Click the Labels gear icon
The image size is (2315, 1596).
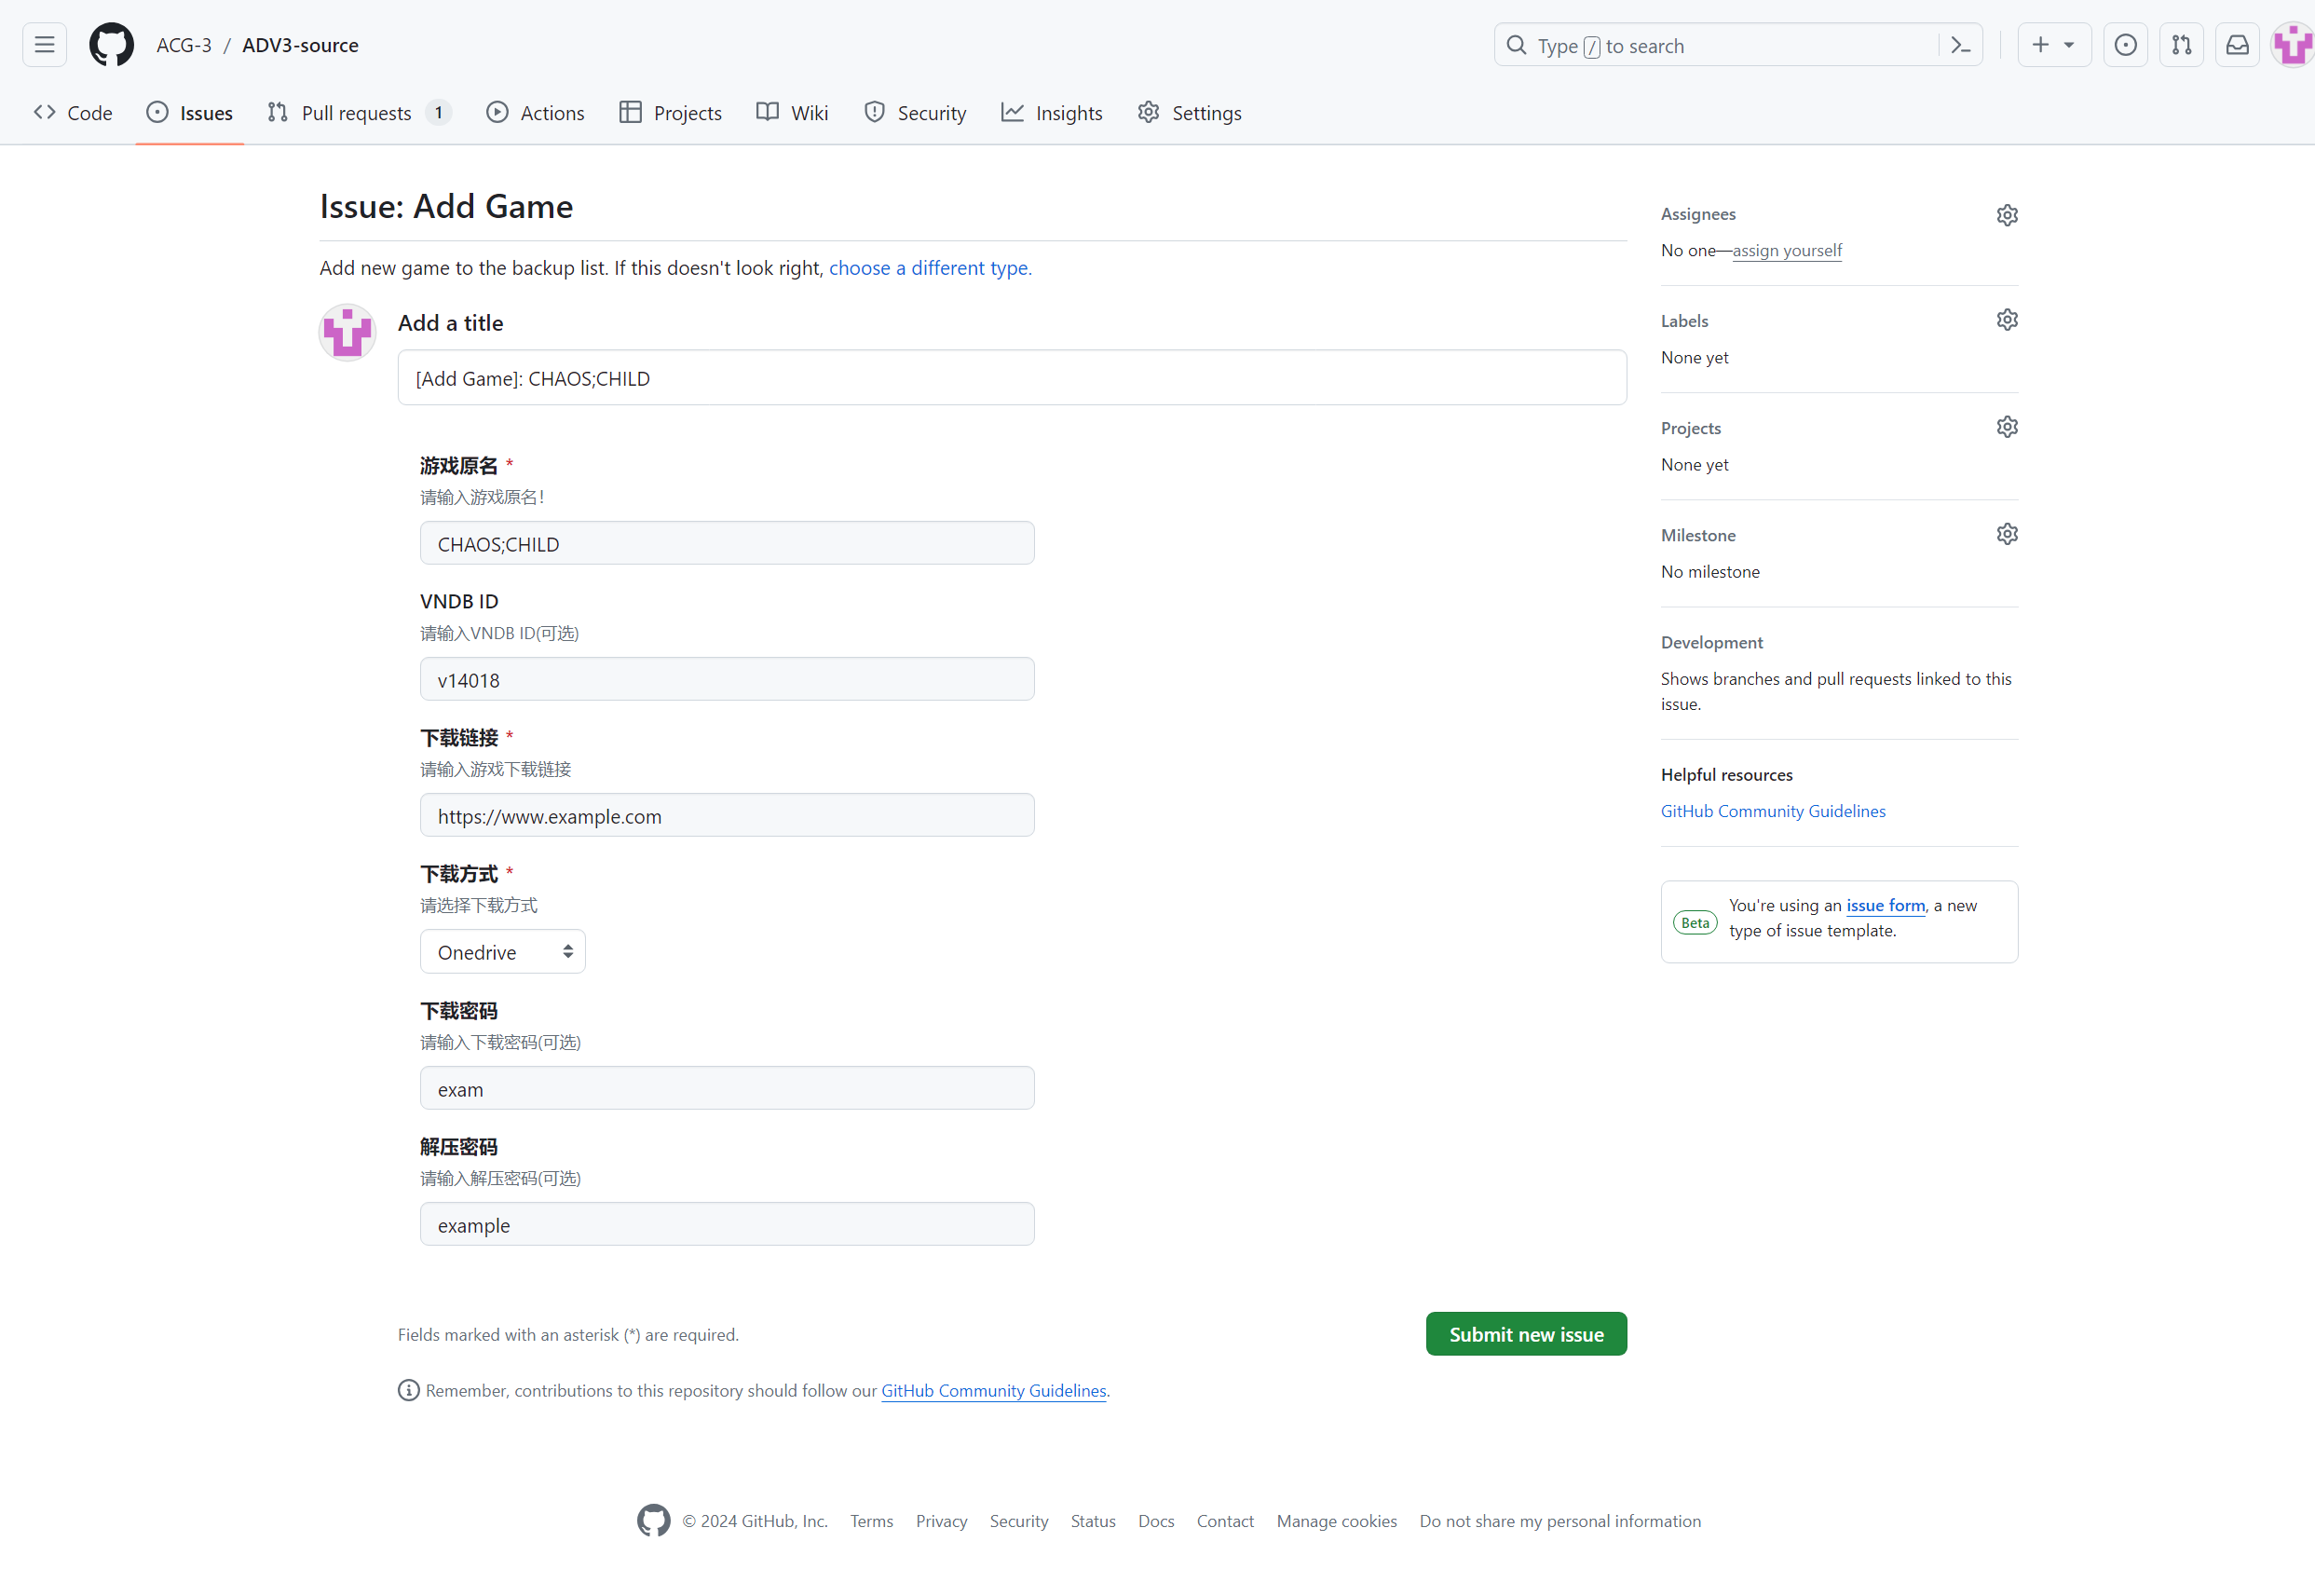2006,320
